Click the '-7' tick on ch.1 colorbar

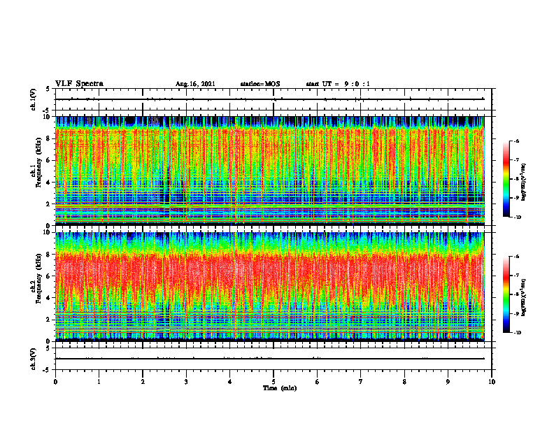[516, 160]
